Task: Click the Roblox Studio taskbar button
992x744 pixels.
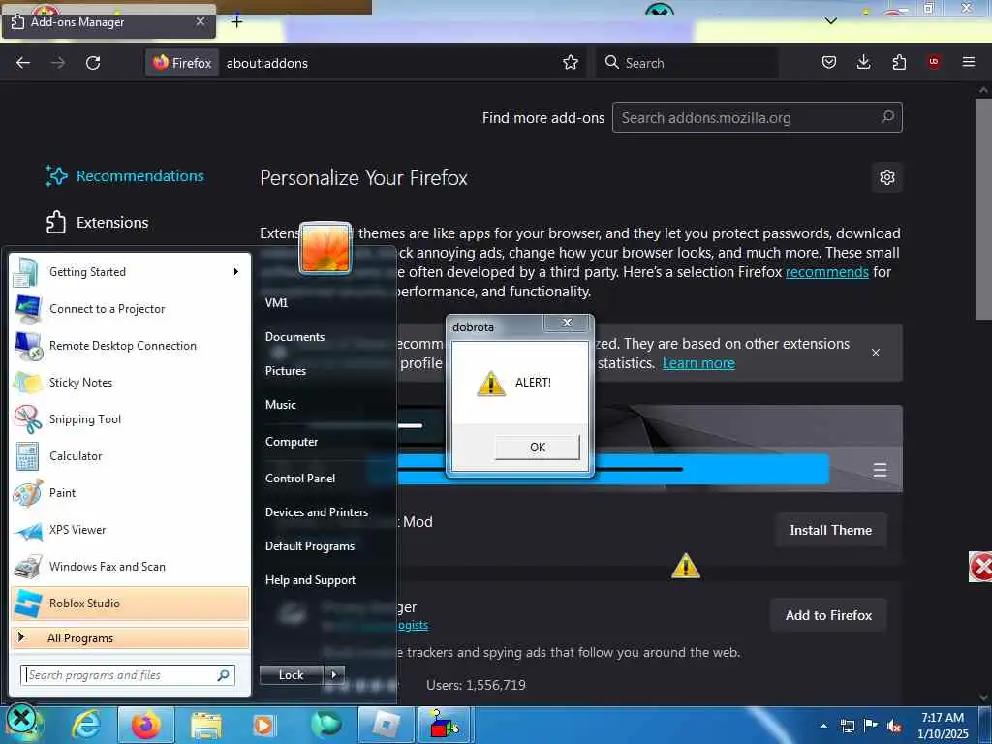Action: coord(386,725)
